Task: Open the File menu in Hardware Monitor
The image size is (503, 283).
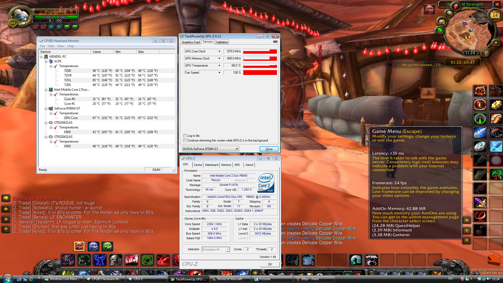Action: pos(42,46)
